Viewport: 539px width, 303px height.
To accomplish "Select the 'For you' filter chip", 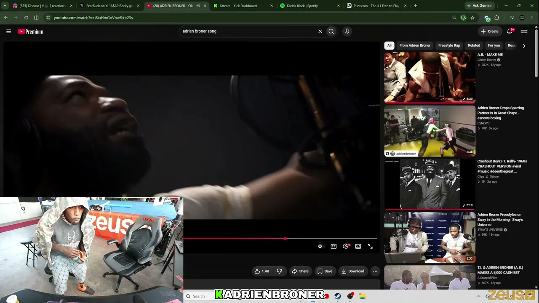I will (494, 45).
